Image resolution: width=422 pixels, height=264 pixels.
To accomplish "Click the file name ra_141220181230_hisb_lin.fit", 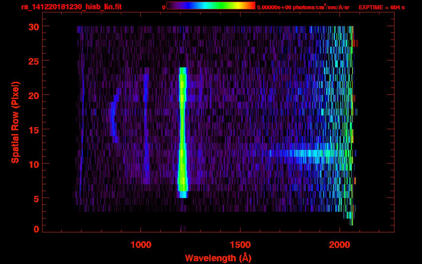I will (71, 7).
